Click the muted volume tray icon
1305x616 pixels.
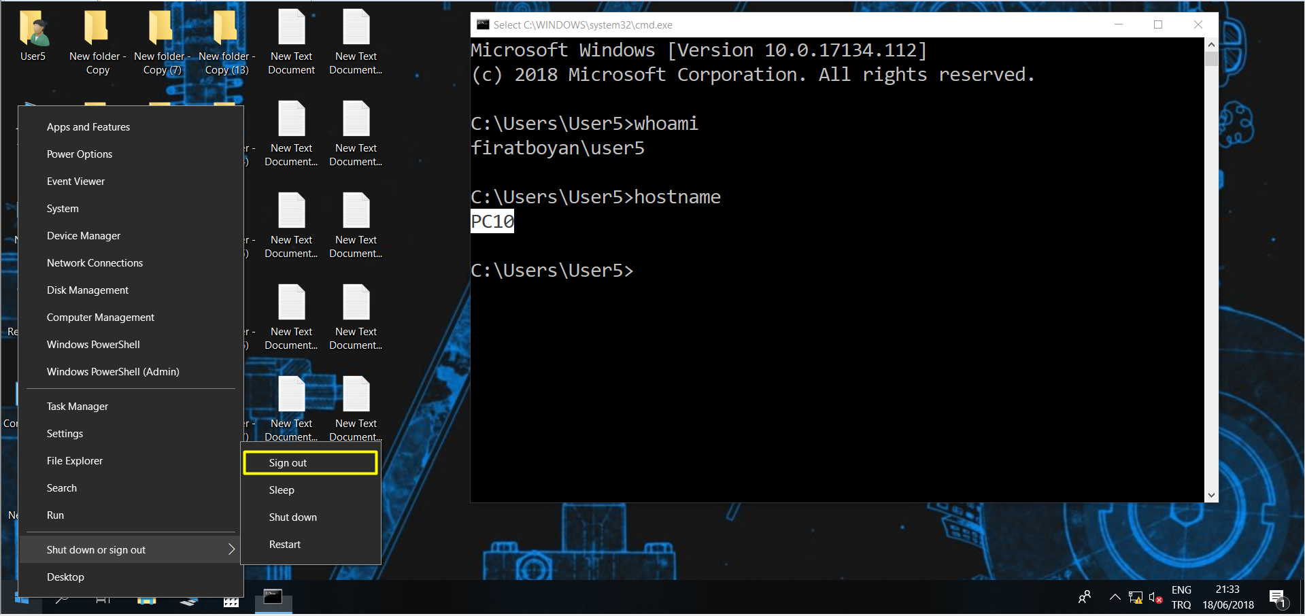pos(1155,598)
